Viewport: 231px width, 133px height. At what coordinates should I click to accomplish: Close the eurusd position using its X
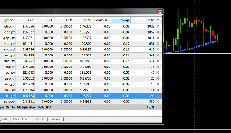pyautogui.click(x=158, y=90)
